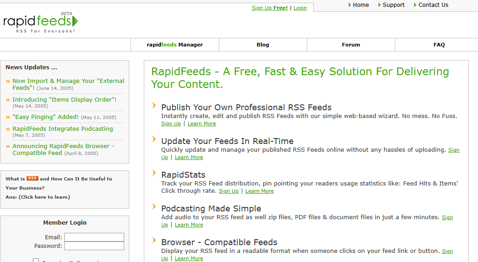Click the orange chevron next to RapidStats
Screen dimensions: 478x262
(154, 173)
